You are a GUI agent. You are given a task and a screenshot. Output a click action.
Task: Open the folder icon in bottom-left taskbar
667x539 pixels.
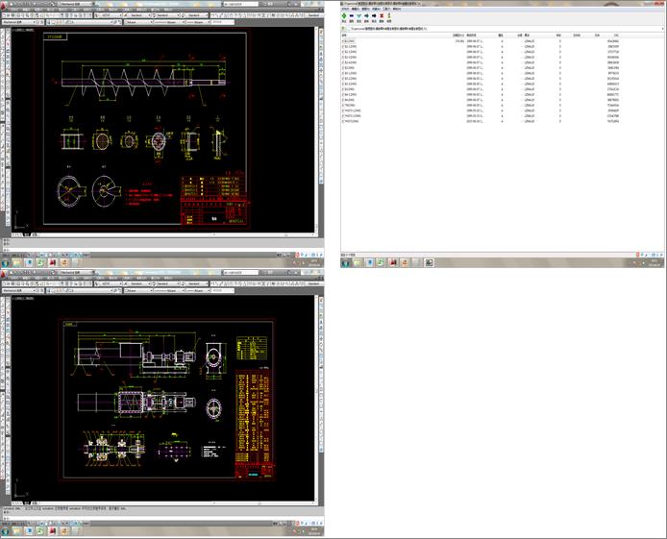[x=16, y=531]
